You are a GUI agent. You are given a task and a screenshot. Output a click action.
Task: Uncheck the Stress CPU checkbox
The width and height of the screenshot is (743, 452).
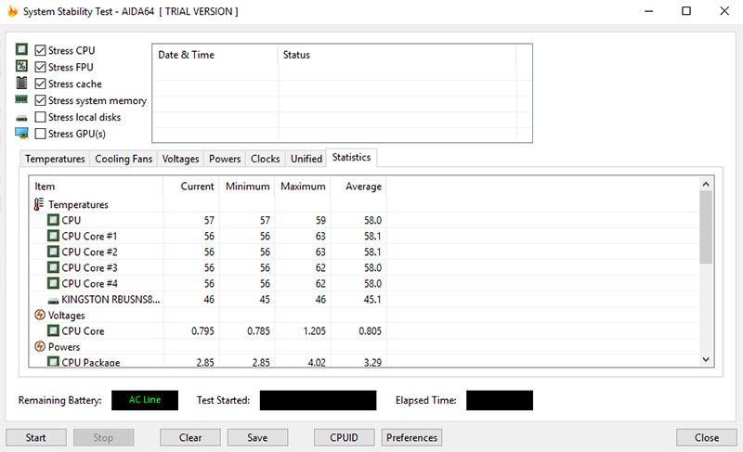[40, 50]
